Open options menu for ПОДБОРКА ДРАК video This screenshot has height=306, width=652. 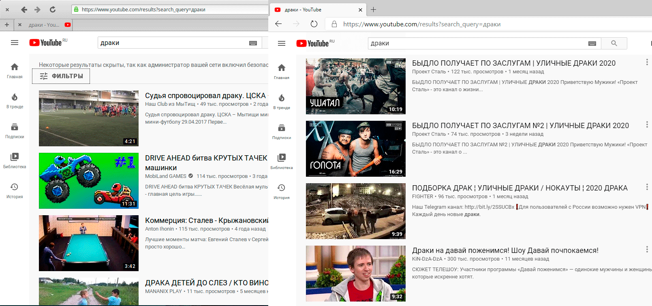pyautogui.click(x=647, y=187)
